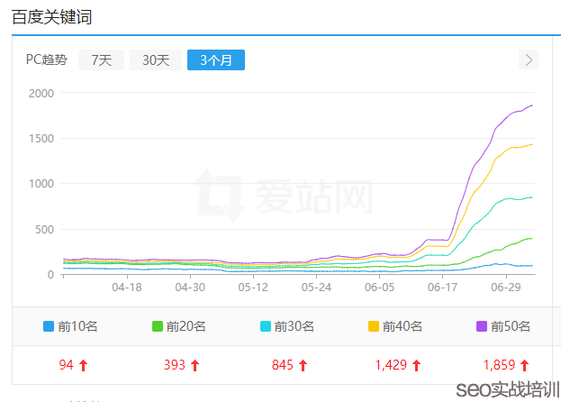Toggle the 前10名 legend series
The width and height of the screenshot is (561, 402).
point(70,326)
